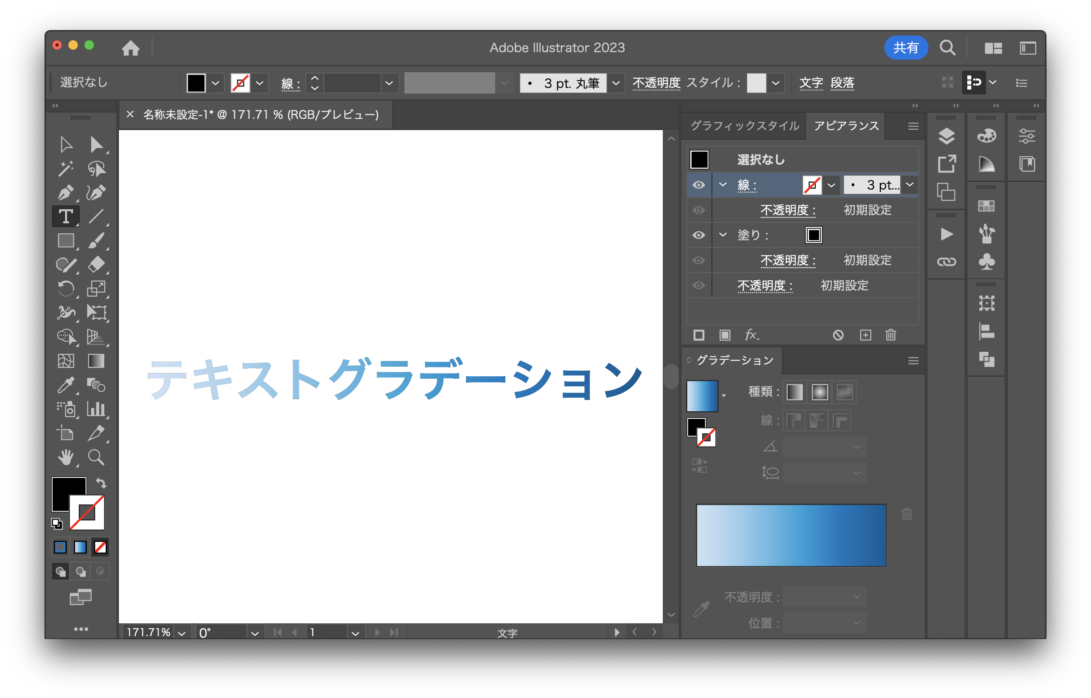Switch to the グラフィックスタイル tab
Viewport: 1091px width, 698px height.
745,126
